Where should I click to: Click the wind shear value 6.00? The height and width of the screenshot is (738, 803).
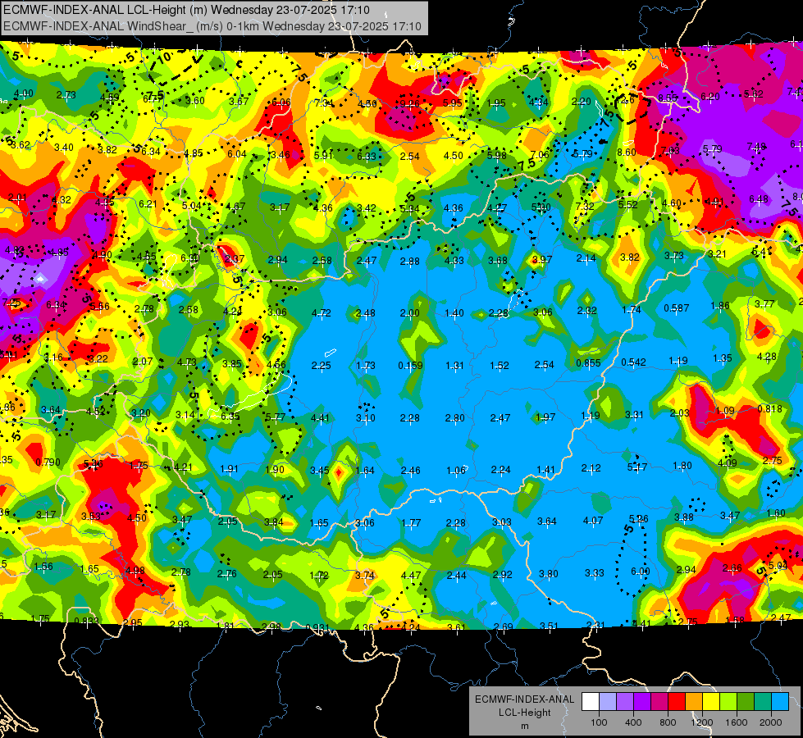tap(640, 571)
